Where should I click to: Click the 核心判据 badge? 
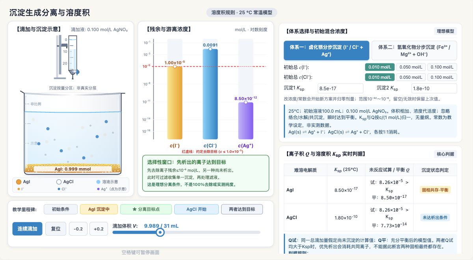(445, 154)
